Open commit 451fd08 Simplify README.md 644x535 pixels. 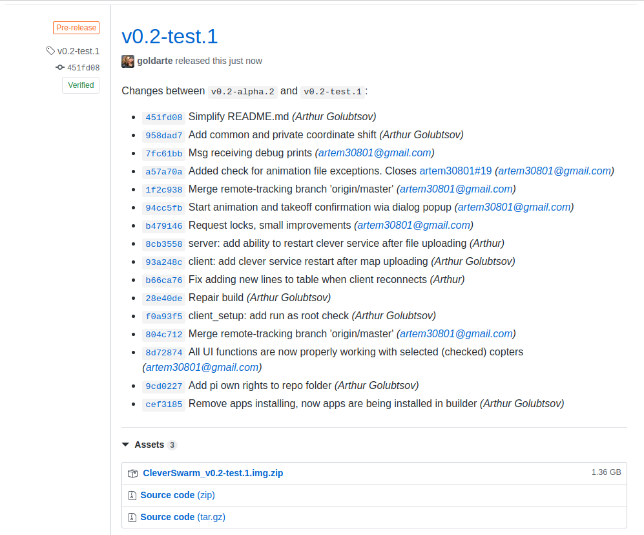point(164,118)
